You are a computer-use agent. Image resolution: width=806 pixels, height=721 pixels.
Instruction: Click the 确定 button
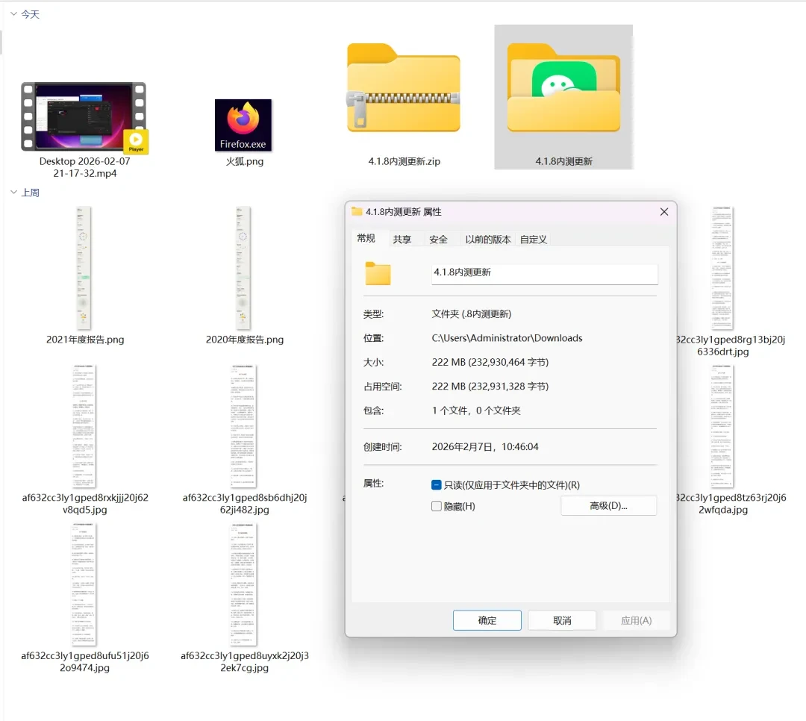pos(487,620)
